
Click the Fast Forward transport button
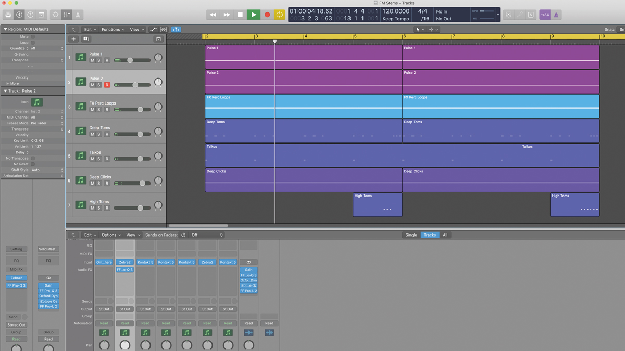pyautogui.click(x=227, y=15)
